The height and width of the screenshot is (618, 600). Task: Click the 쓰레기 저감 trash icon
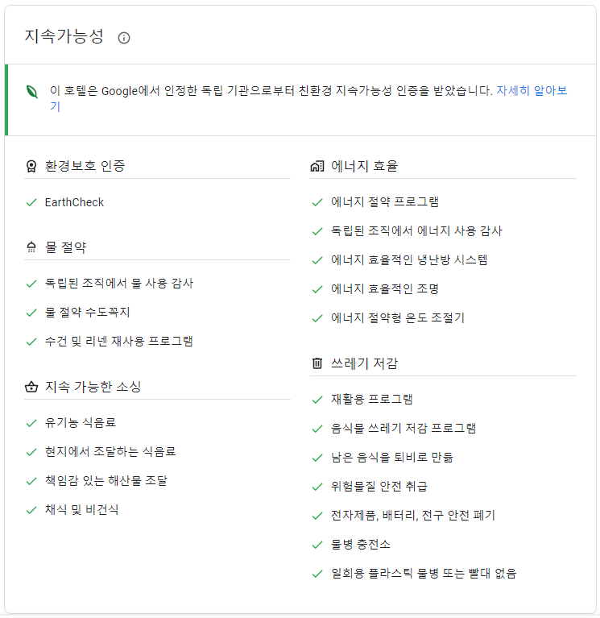(x=317, y=363)
